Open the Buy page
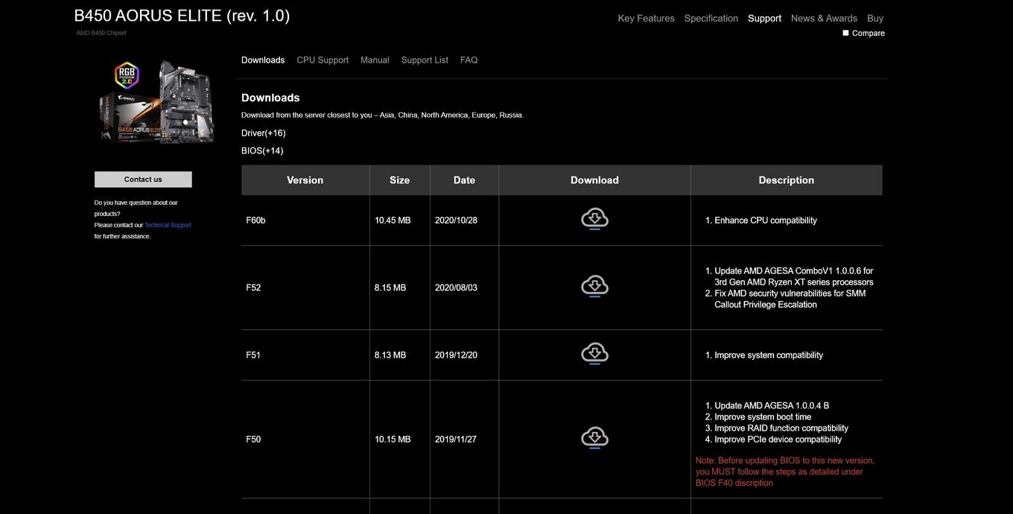This screenshot has height=514, width=1013. point(875,18)
